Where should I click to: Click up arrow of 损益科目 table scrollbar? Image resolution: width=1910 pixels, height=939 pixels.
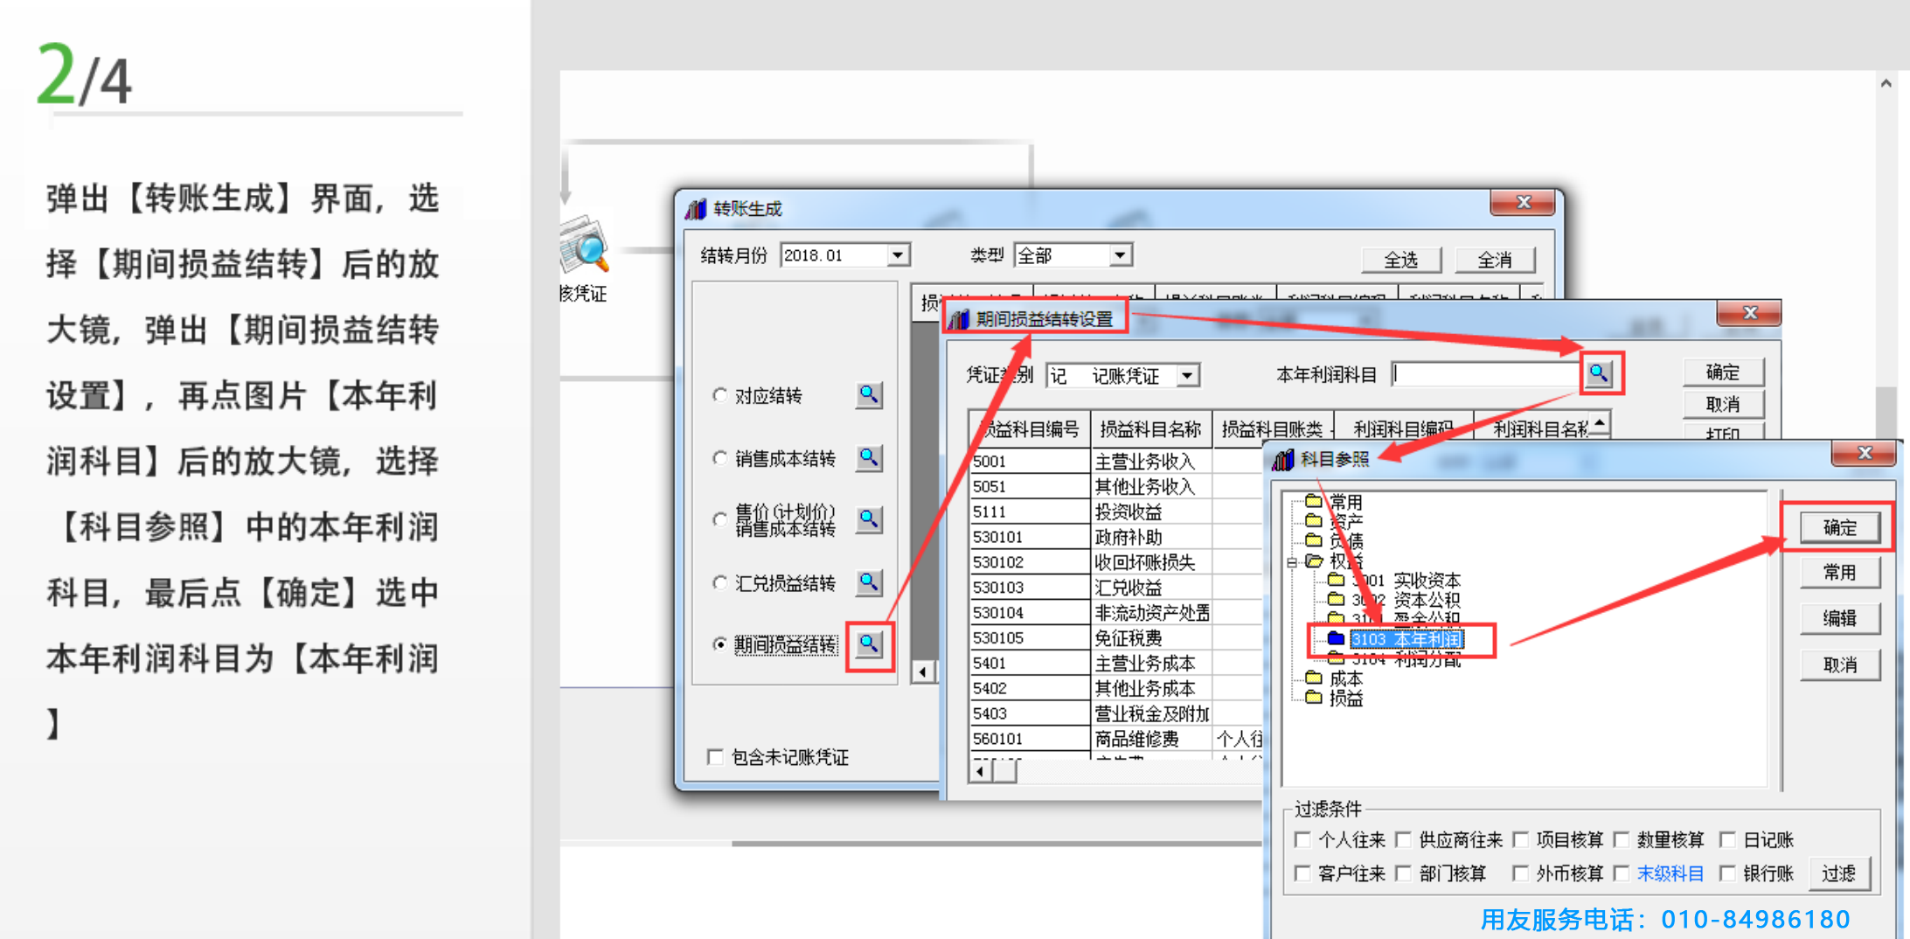1600,422
